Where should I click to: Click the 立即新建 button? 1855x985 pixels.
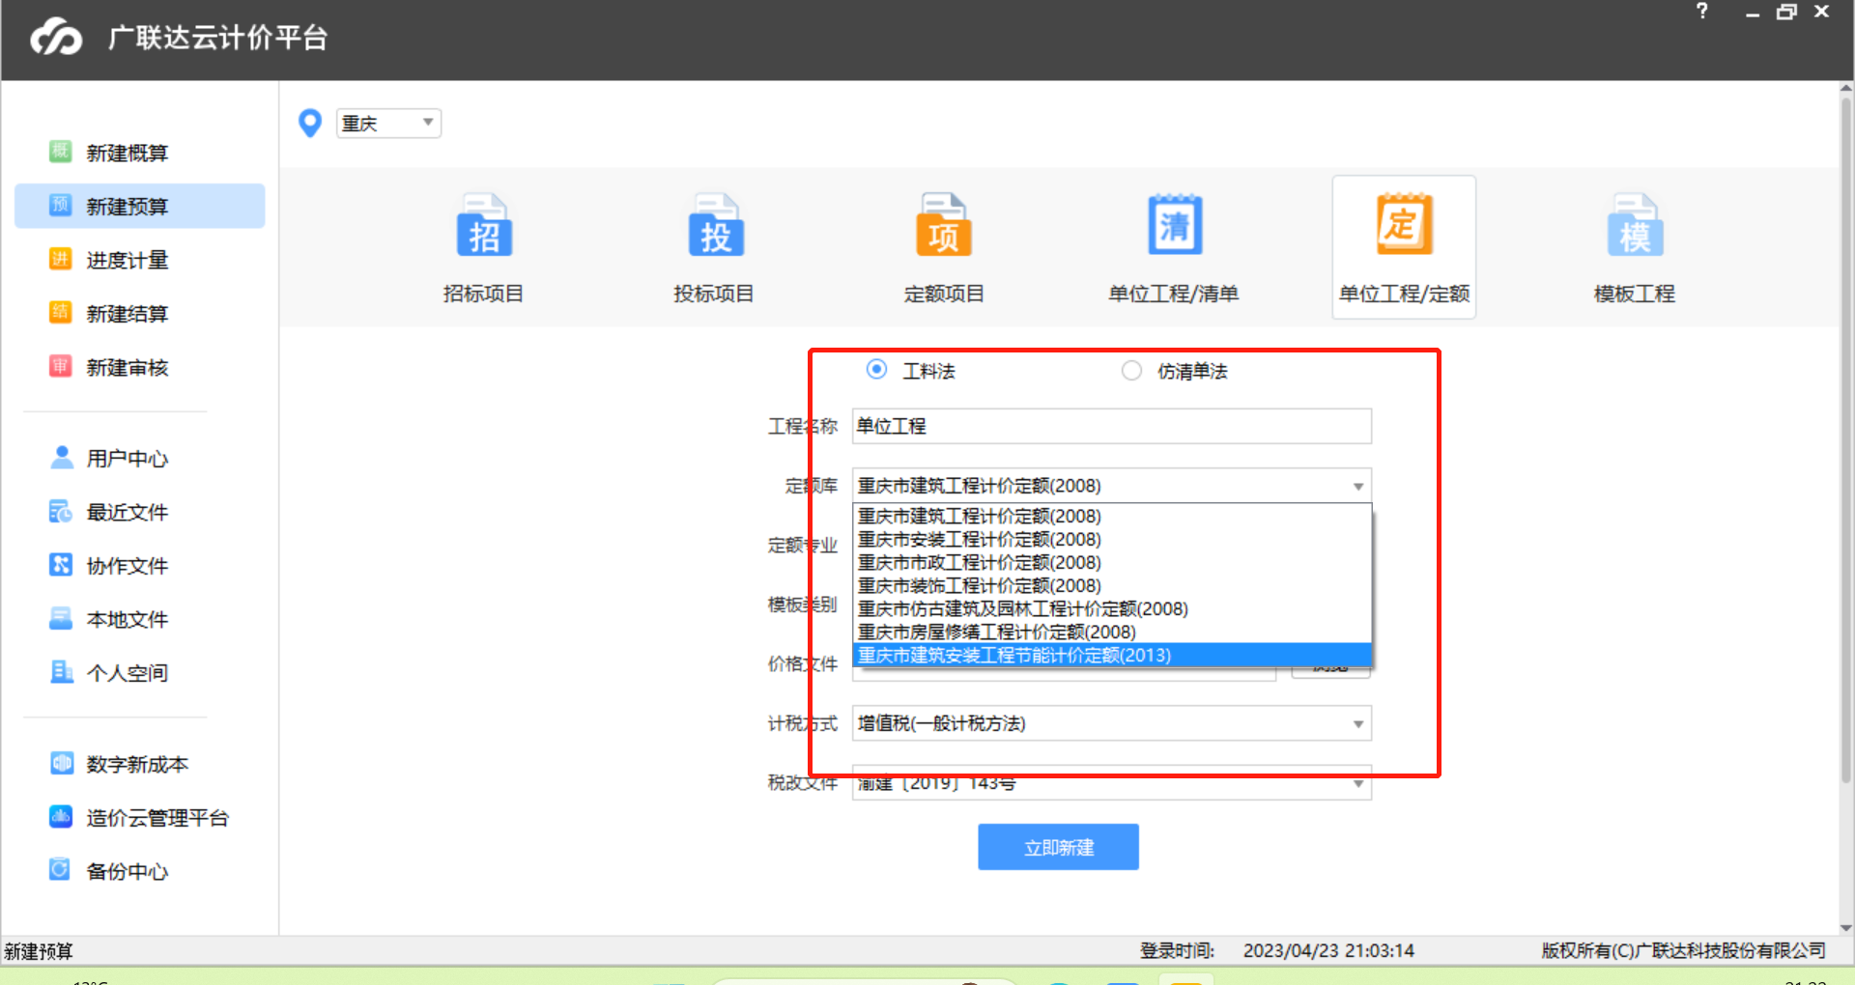[1058, 847]
